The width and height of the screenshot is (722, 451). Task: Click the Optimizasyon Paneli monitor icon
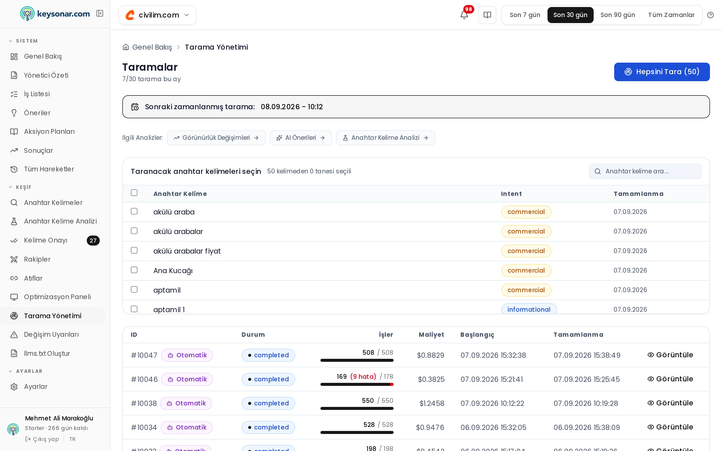coord(14,297)
